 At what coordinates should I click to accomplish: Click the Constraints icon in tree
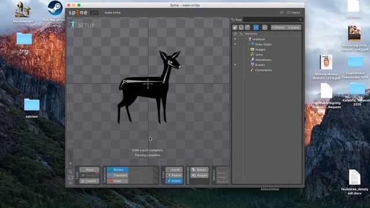pyautogui.click(x=252, y=70)
